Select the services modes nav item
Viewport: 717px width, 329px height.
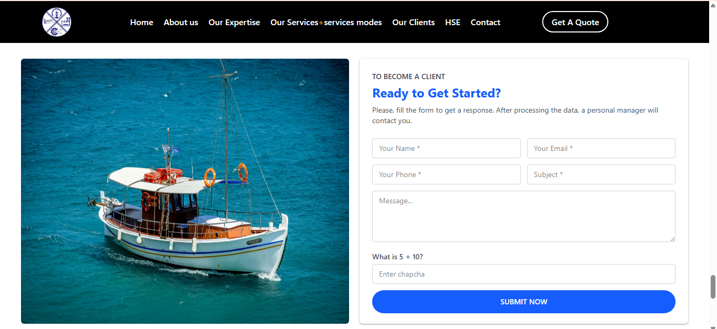click(x=353, y=23)
